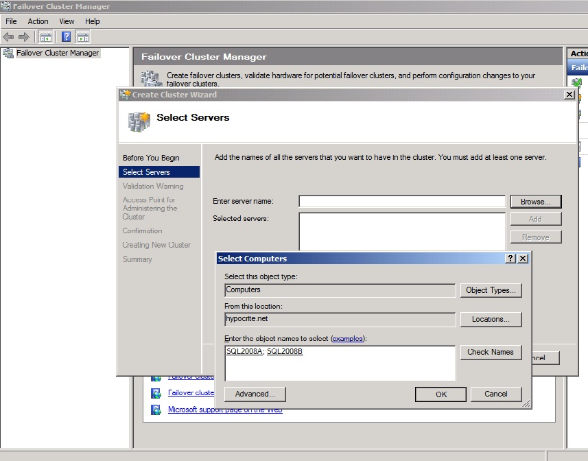588x461 pixels.
Task: Cancel the Select Computers dialog
Action: (496, 394)
